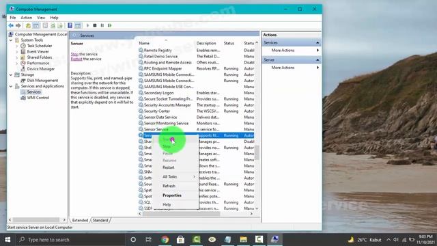
Task: Click the Pause Service toolbar icon
Action: point(102,25)
